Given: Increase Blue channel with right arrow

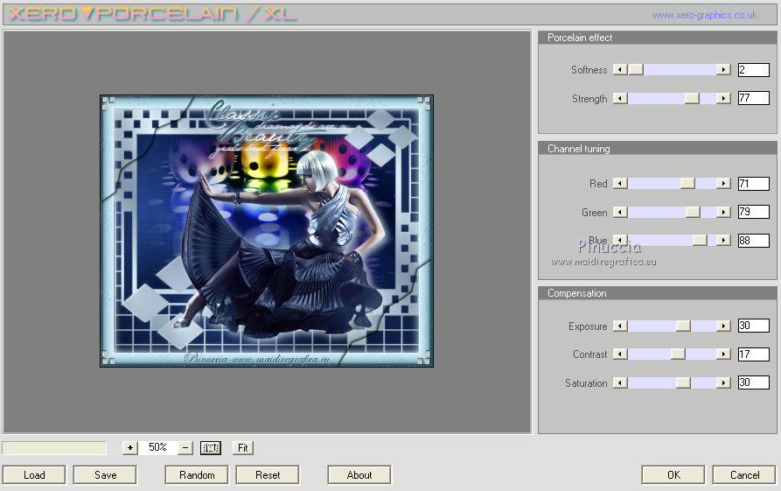Looking at the screenshot, I should (723, 241).
